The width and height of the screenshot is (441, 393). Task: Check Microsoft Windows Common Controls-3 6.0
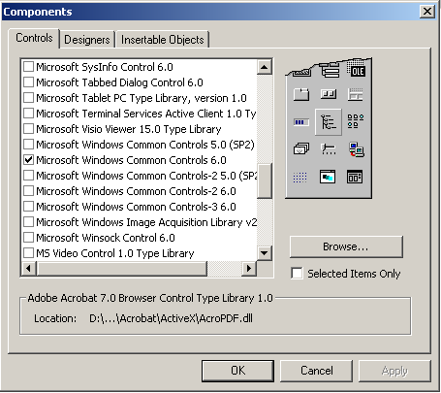coord(28,207)
